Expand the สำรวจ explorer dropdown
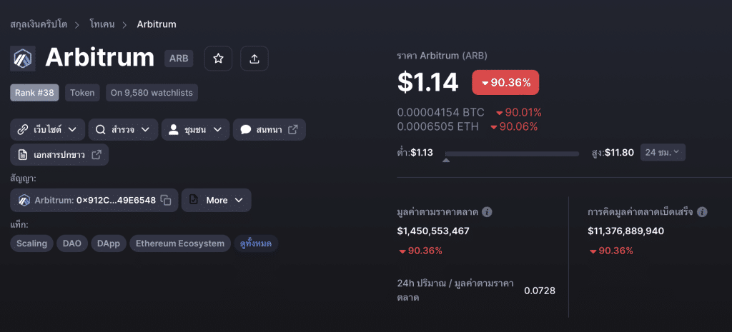732x332 pixels. tap(123, 130)
